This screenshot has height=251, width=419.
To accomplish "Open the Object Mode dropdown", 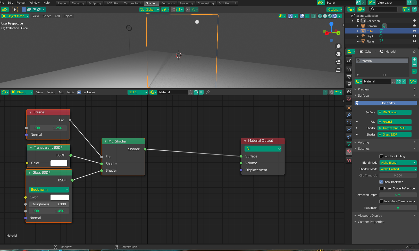I will coord(15,16).
